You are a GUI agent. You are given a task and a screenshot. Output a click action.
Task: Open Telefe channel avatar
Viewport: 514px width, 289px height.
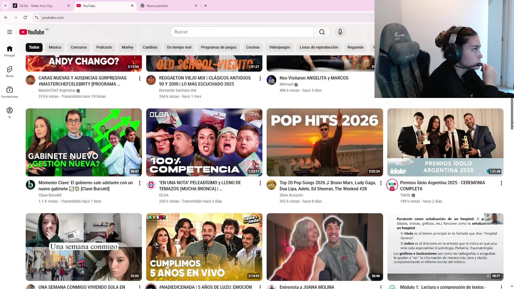[x=392, y=185]
